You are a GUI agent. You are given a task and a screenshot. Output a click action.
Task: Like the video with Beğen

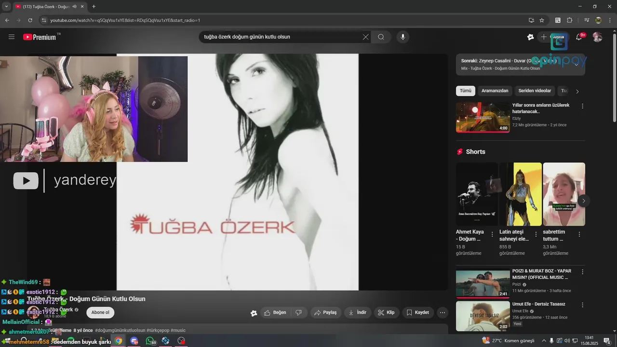(275, 312)
